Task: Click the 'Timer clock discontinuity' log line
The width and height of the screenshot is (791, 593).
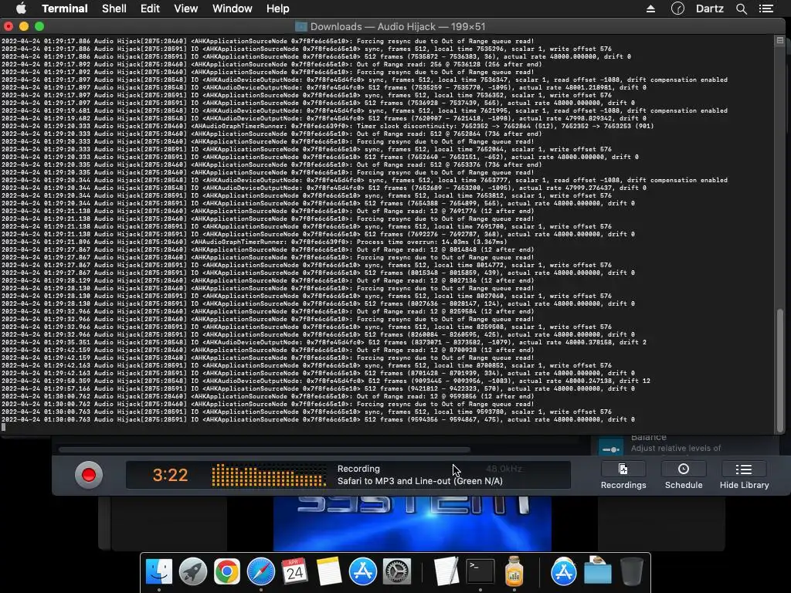Action: (327, 126)
